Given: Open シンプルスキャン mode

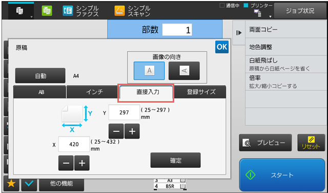Looking at the screenshot, I should (132, 11).
